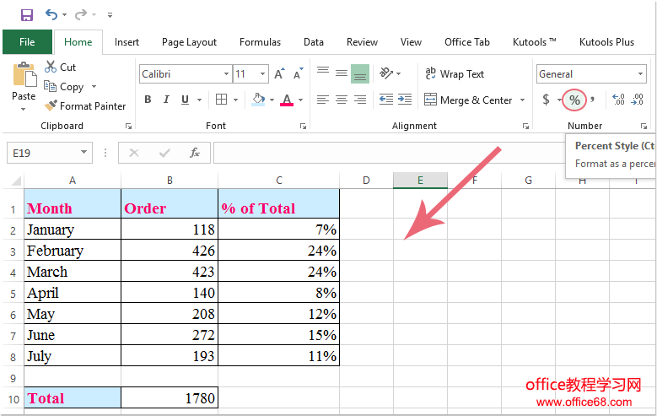
Task: Click the Comma Style button
Action: (x=592, y=100)
